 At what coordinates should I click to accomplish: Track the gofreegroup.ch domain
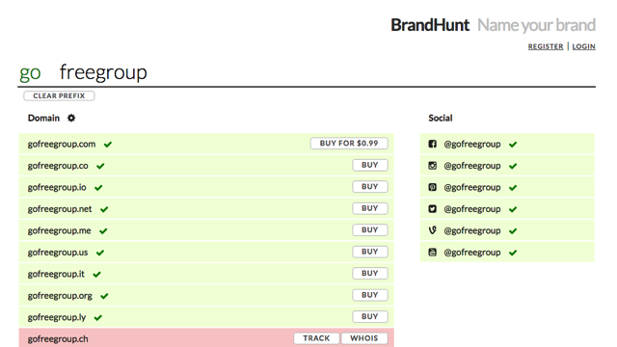[x=316, y=338]
